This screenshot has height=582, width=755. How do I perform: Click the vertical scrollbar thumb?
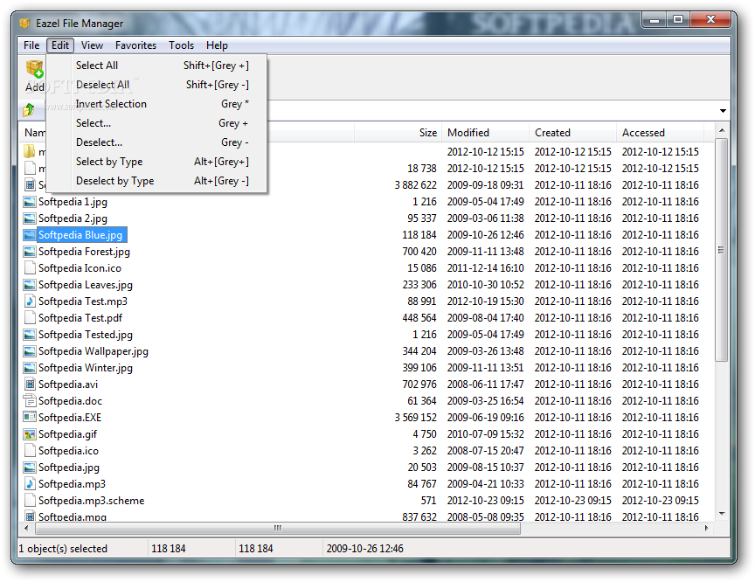click(x=721, y=250)
